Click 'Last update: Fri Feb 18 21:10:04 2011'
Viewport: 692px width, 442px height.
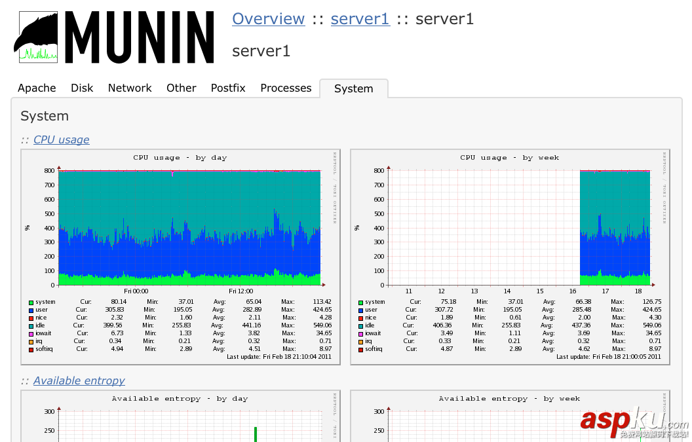(279, 356)
